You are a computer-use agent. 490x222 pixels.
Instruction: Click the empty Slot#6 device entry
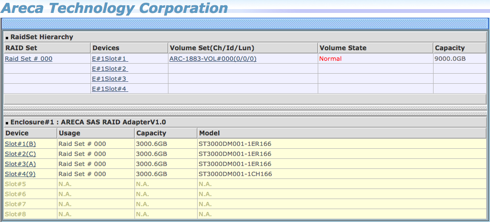coord(15,194)
